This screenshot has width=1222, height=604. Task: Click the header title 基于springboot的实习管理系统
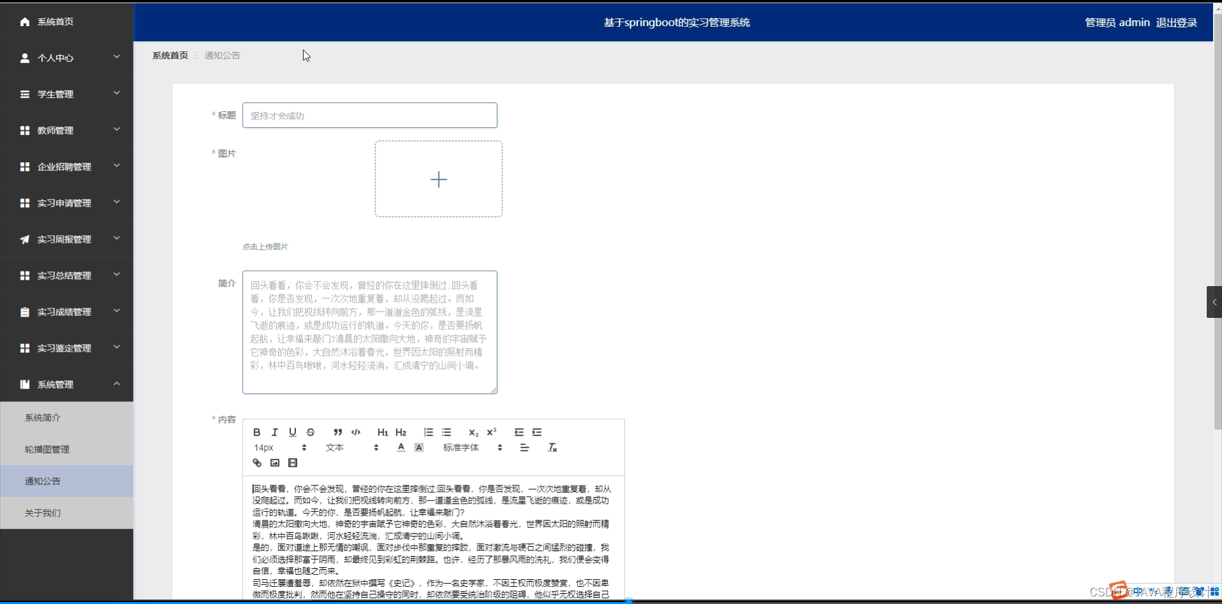click(x=677, y=22)
